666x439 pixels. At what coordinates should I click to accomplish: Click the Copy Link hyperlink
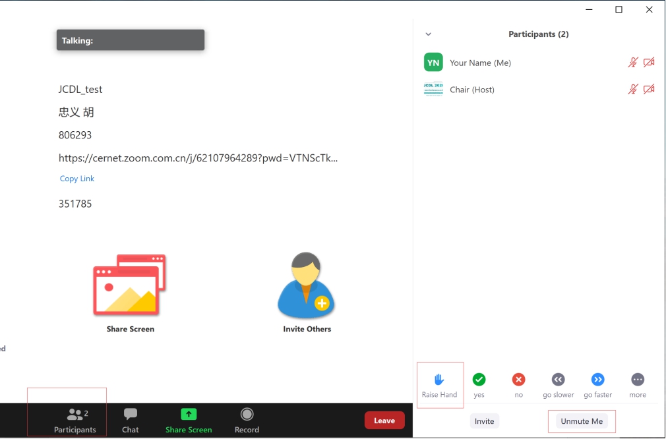(77, 179)
